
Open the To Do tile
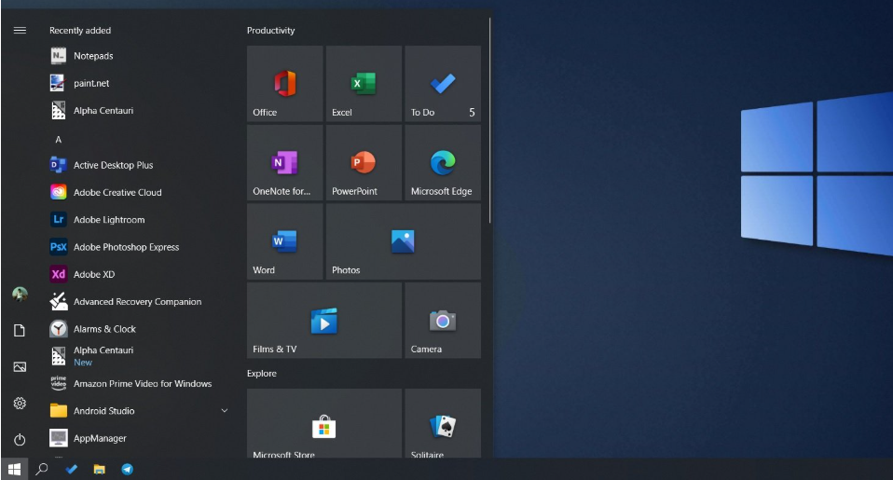coord(443,84)
